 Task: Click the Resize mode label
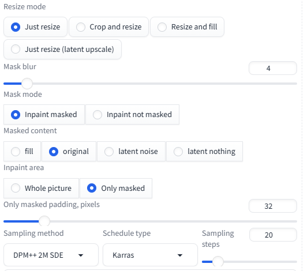(x=25, y=7)
